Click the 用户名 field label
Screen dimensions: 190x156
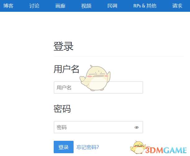pos(66,69)
